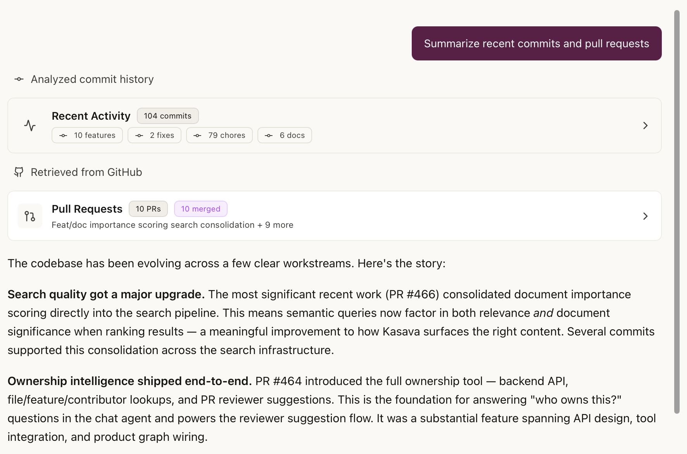Open the Feat/doc importance scoring search consolidation link
This screenshot has width=687, height=454.
173,225
